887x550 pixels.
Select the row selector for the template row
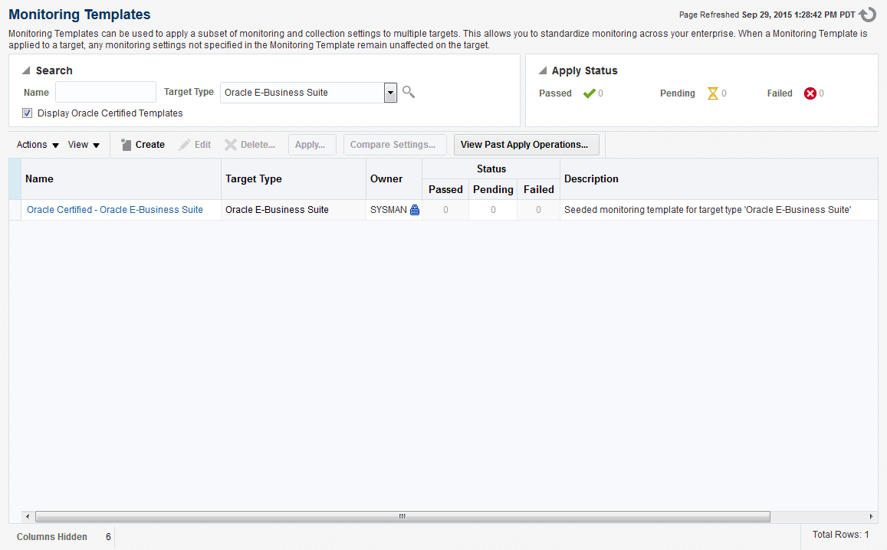coord(15,210)
